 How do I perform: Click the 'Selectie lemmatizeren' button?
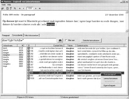[x=91, y=40]
